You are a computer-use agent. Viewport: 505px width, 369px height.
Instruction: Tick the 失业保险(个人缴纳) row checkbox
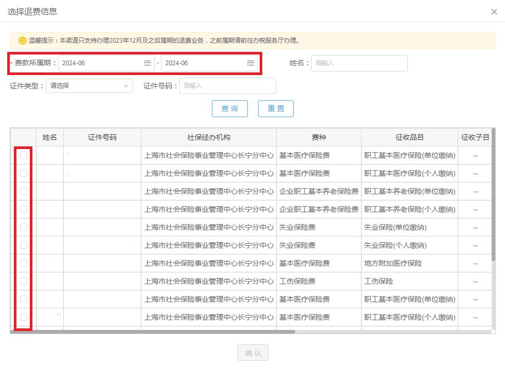click(24, 245)
